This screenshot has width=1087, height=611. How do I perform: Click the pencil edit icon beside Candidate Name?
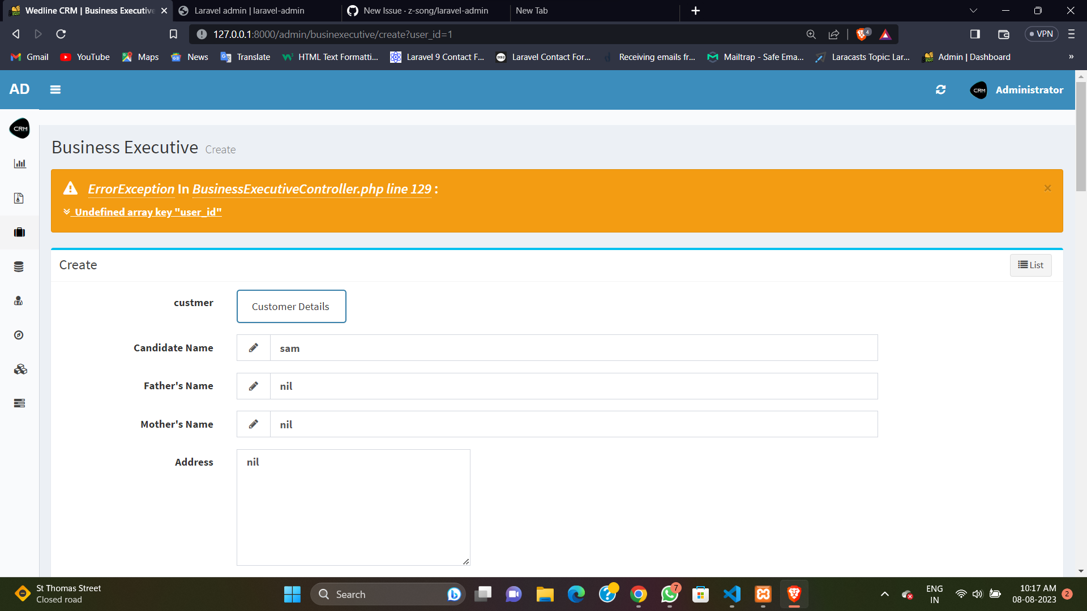coord(253,347)
